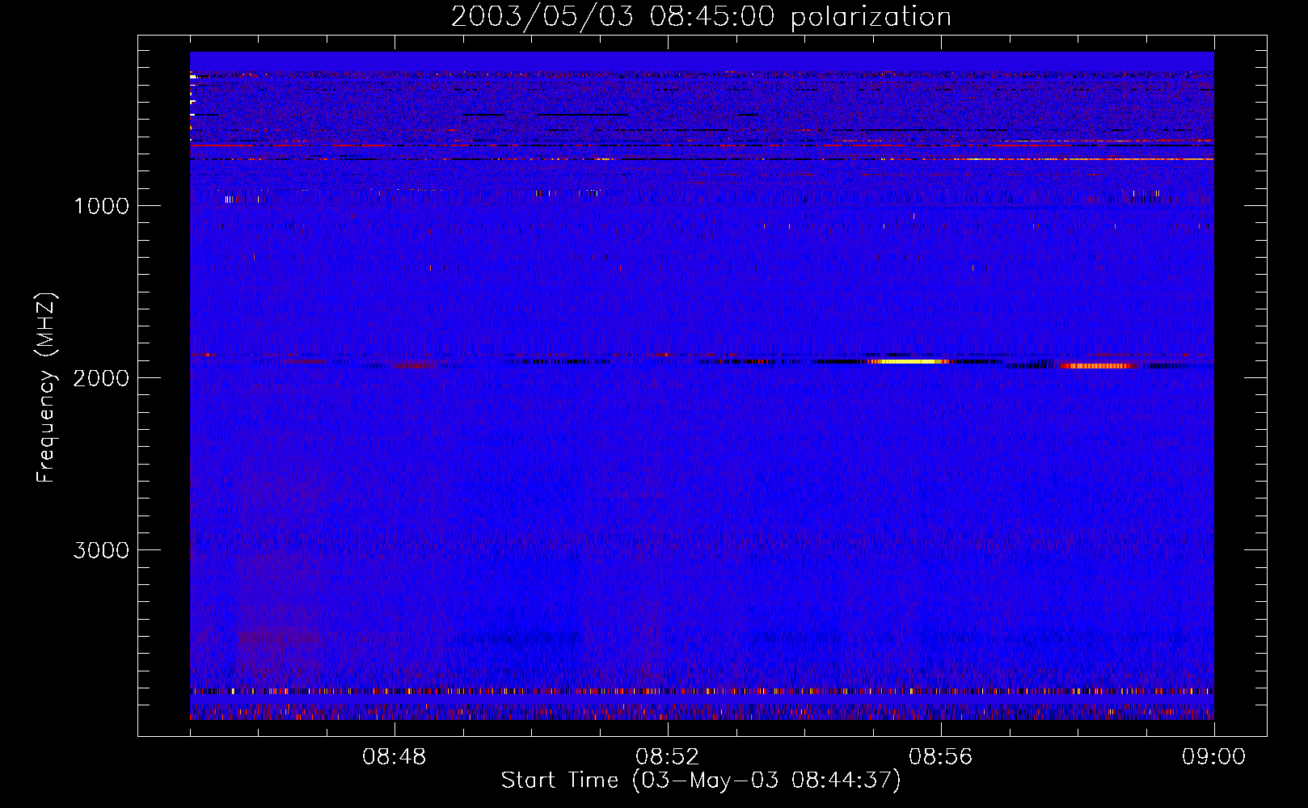Select the "Frequency (MHZ)" axis label

tap(47, 388)
